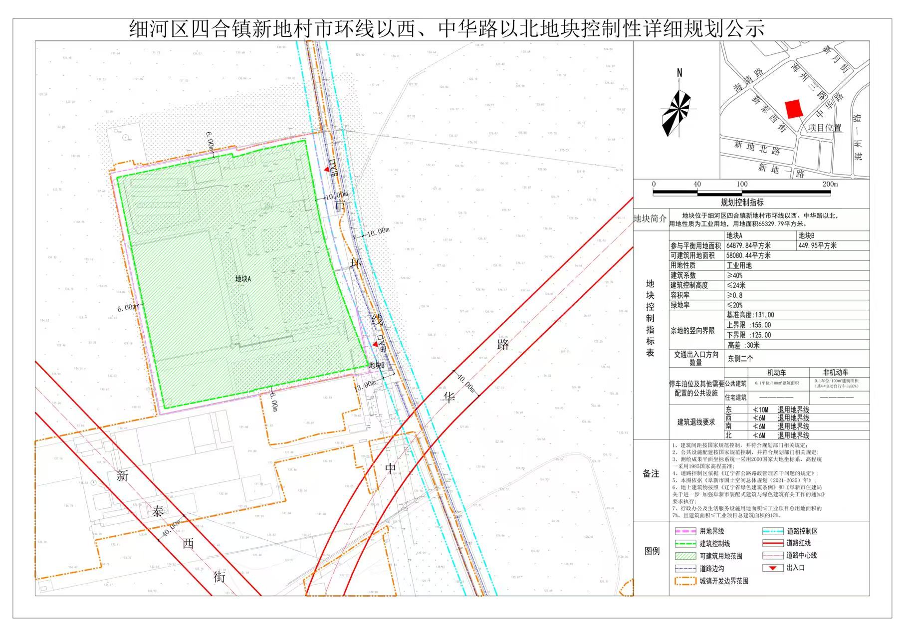The height and width of the screenshot is (638, 904).
Task: Toggle the 可建筑用地范围 green hatch symbol
Action: (685, 555)
